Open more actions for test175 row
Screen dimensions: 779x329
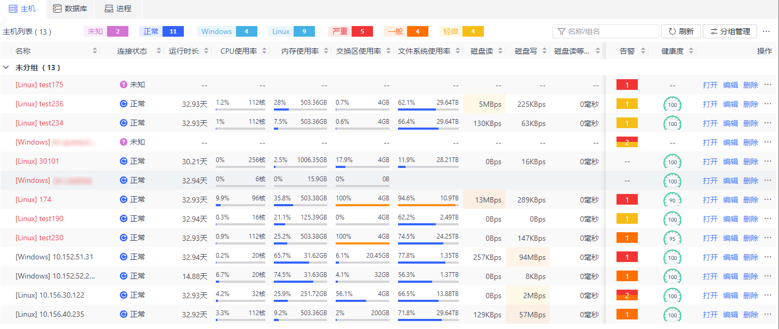tap(768, 85)
